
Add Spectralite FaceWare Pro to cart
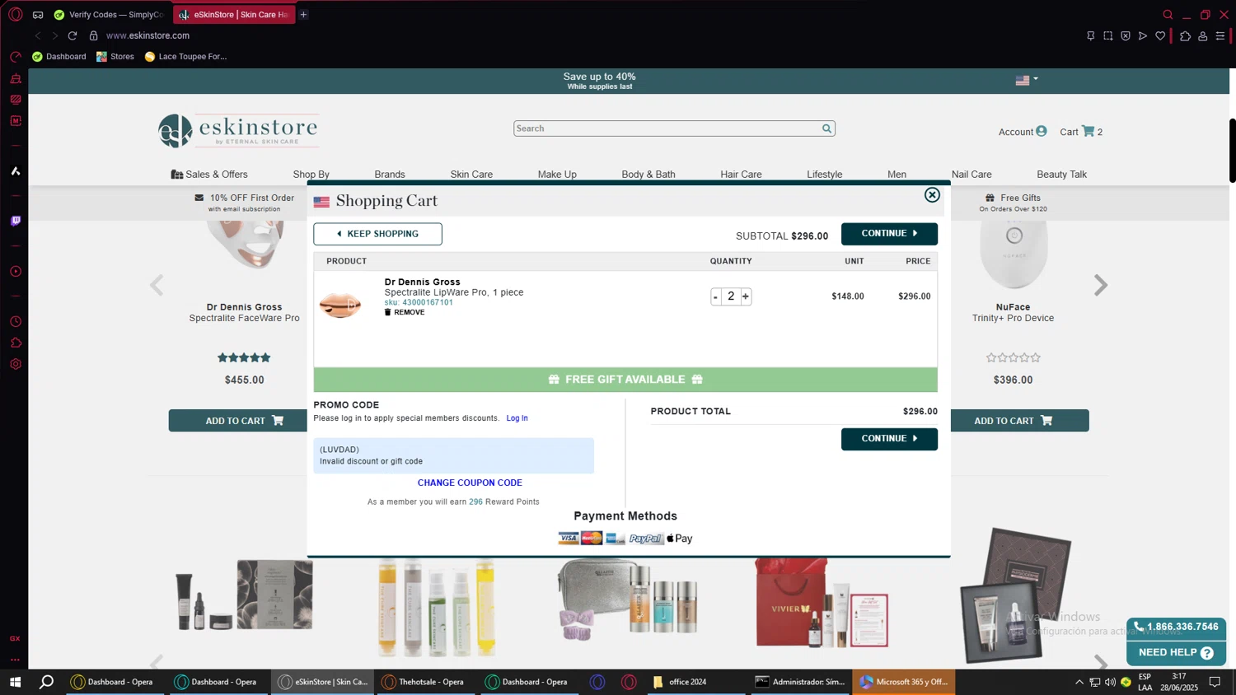238,421
